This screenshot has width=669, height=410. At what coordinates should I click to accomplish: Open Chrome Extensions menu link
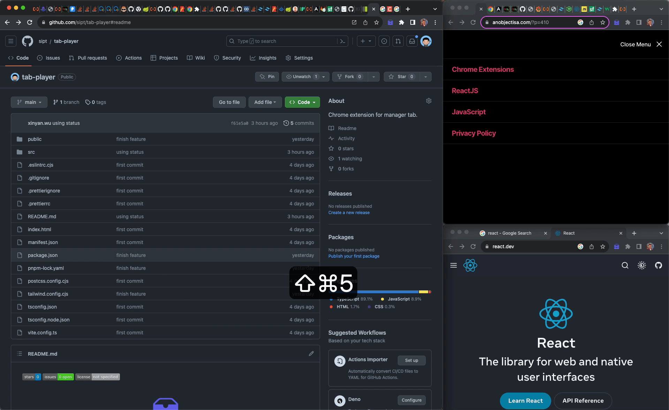(x=483, y=69)
